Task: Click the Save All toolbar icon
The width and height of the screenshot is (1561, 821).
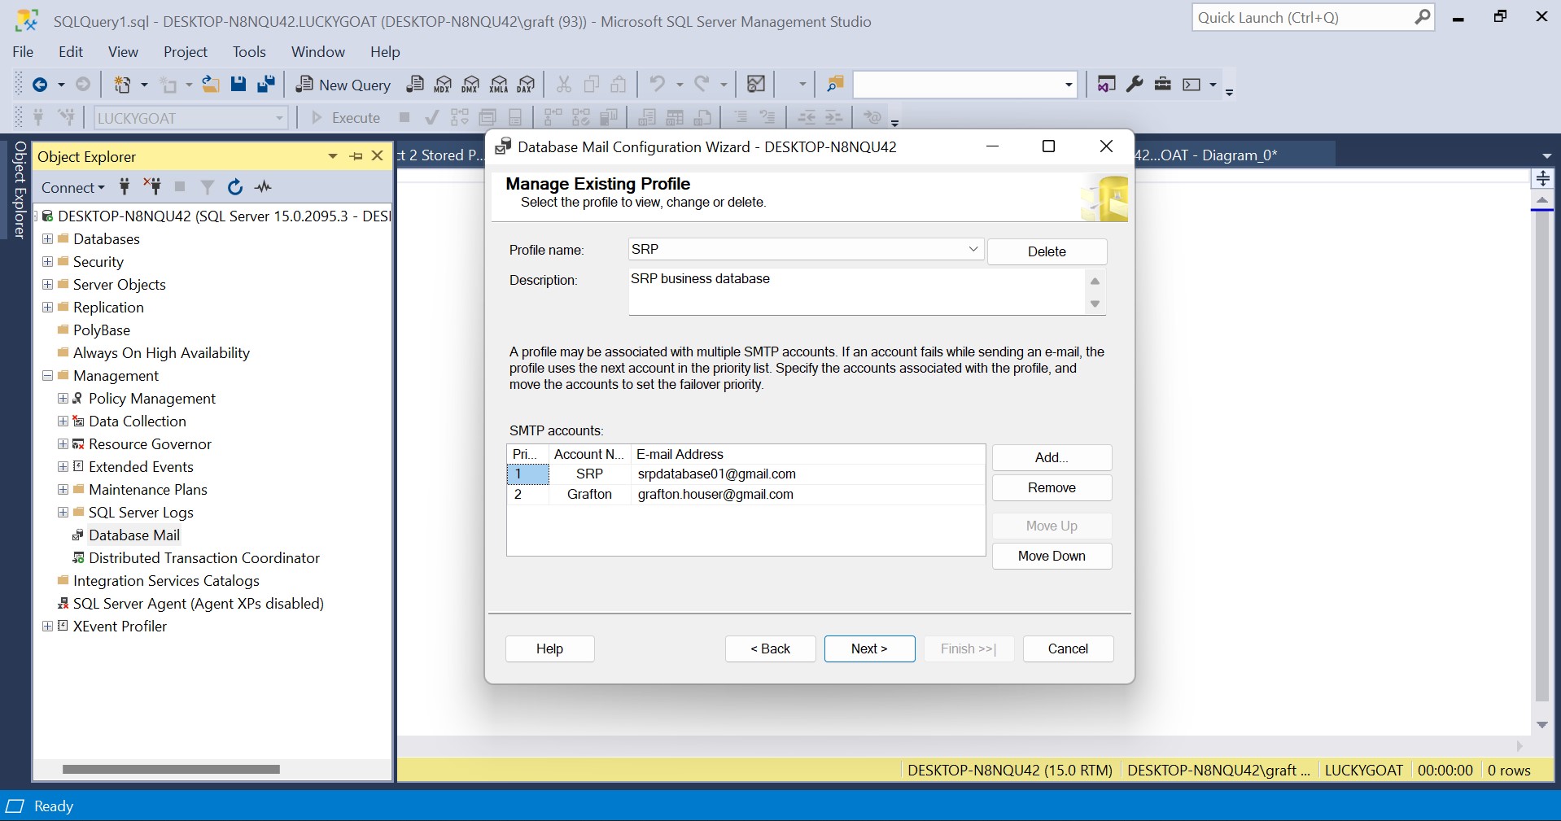Action: click(x=266, y=85)
